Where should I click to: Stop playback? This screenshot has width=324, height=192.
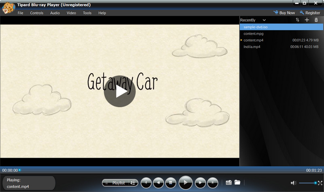pyautogui.click(x=171, y=183)
